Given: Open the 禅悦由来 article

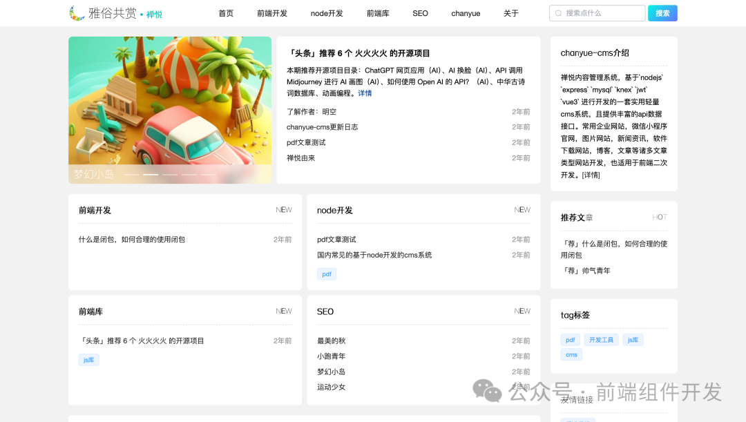Looking at the screenshot, I should [300, 158].
